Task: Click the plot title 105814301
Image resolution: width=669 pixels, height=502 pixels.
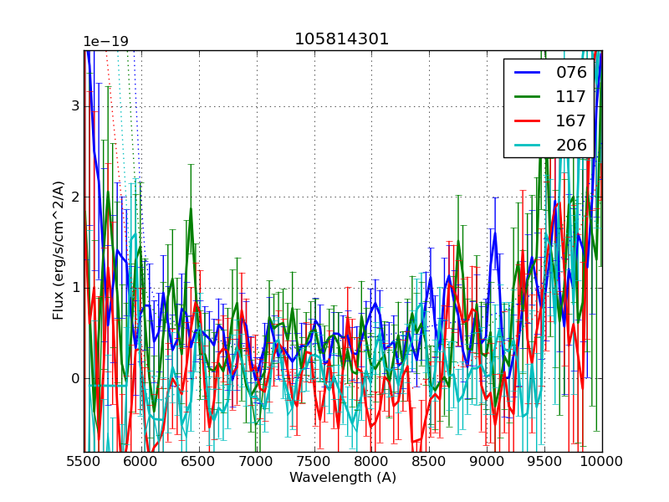Action: [x=342, y=39]
